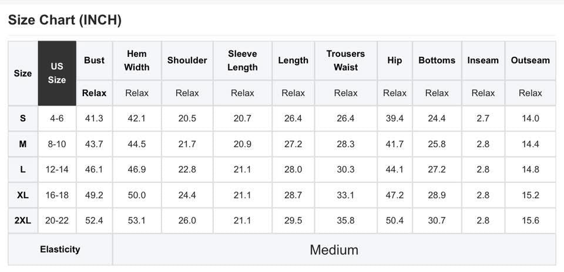Screen dimensions: 564x272
Task: Click the Hip column header
Action: pyautogui.click(x=394, y=60)
